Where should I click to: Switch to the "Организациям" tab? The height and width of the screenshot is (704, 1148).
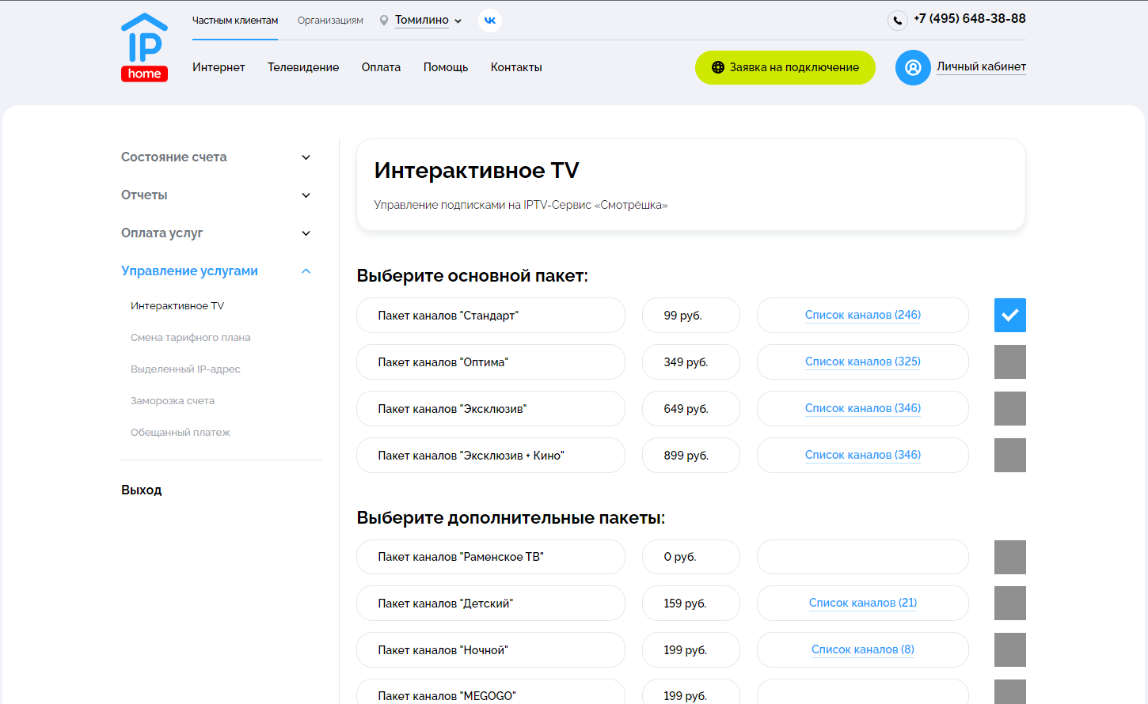point(330,21)
